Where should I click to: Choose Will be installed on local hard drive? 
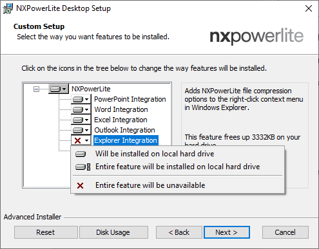177,154
